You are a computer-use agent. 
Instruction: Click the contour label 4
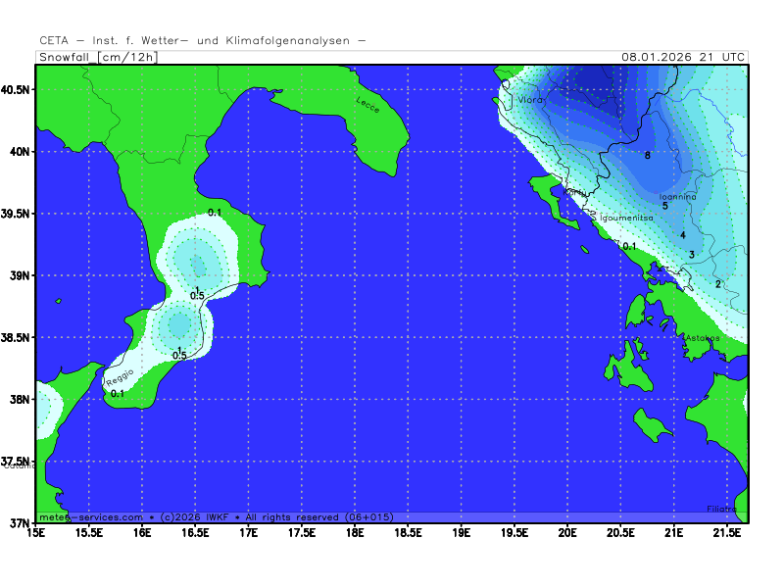point(682,234)
